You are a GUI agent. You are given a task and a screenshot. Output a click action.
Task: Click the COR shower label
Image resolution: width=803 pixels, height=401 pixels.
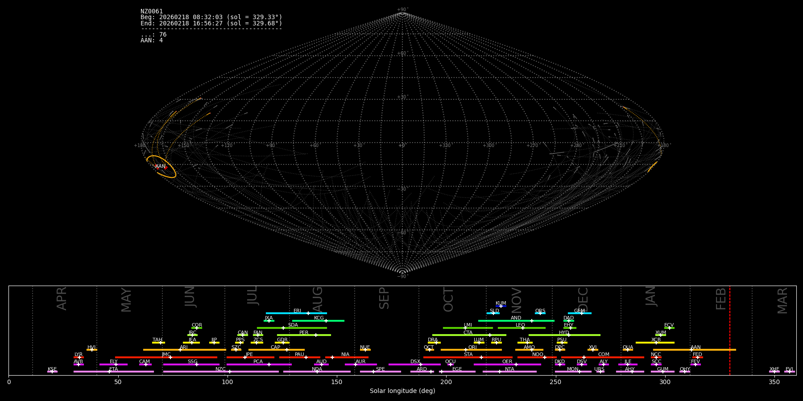pyautogui.click(x=197, y=325)
